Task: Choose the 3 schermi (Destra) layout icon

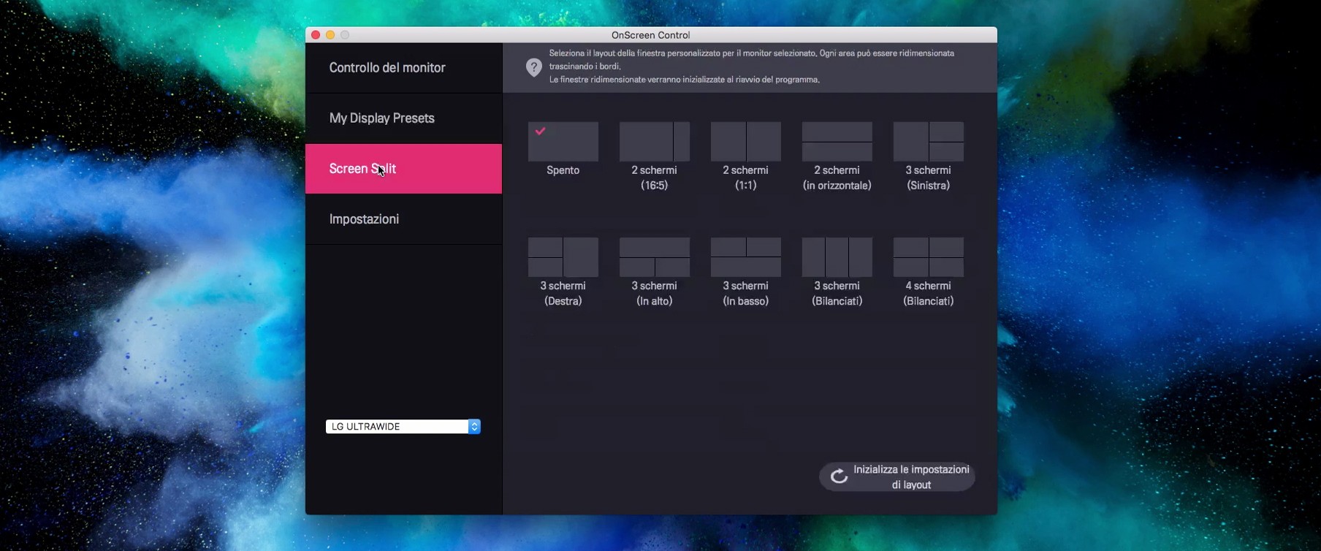Action: pos(563,257)
